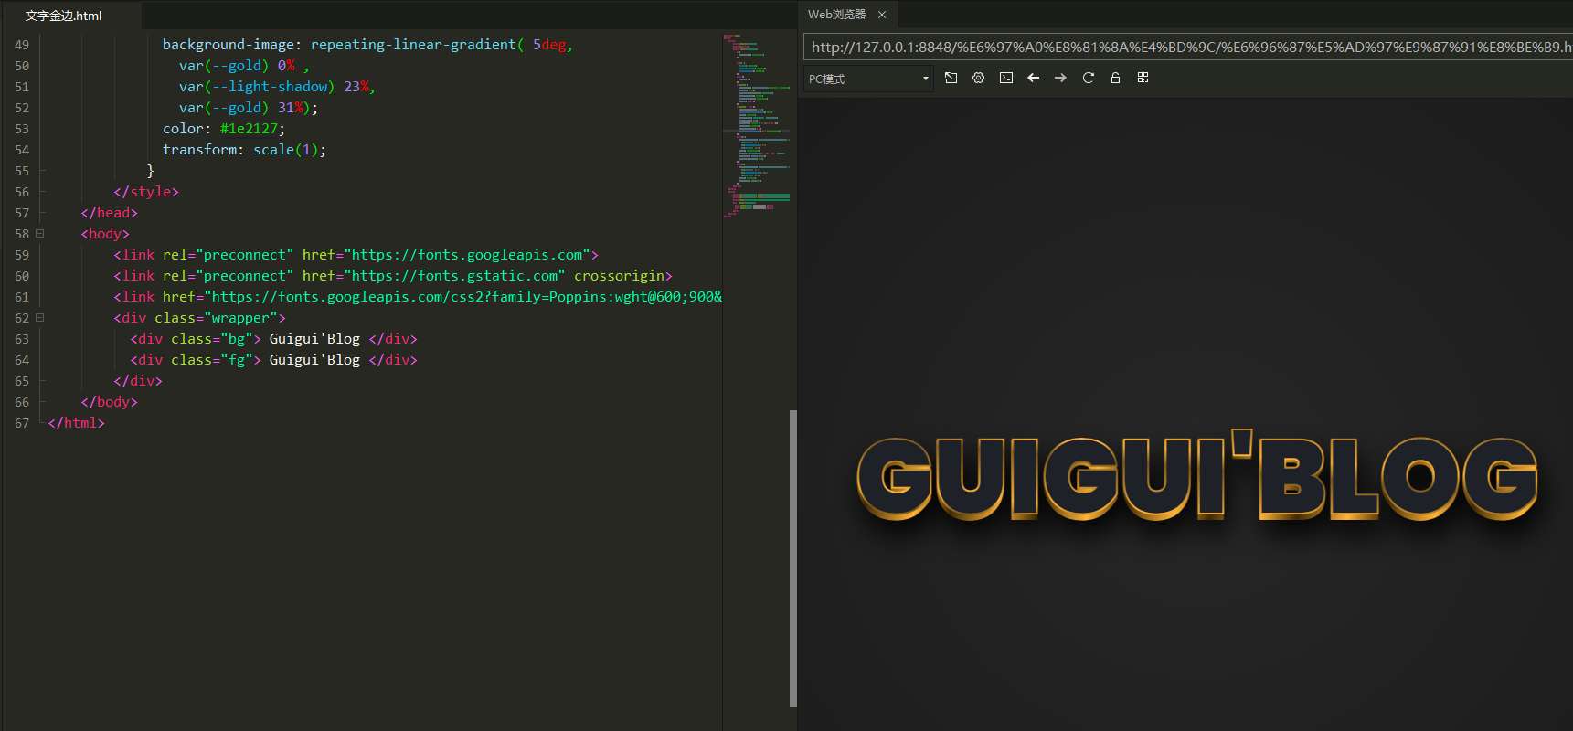Image resolution: width=1573 pixels, height=731 pixels.
Task: Open the developer console icon
Action: click(x=1005, y=78)
